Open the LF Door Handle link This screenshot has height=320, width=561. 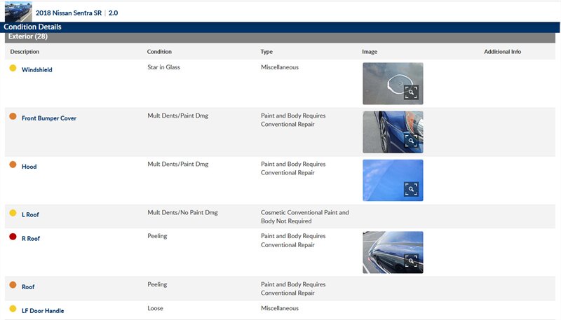coord(43,310)
